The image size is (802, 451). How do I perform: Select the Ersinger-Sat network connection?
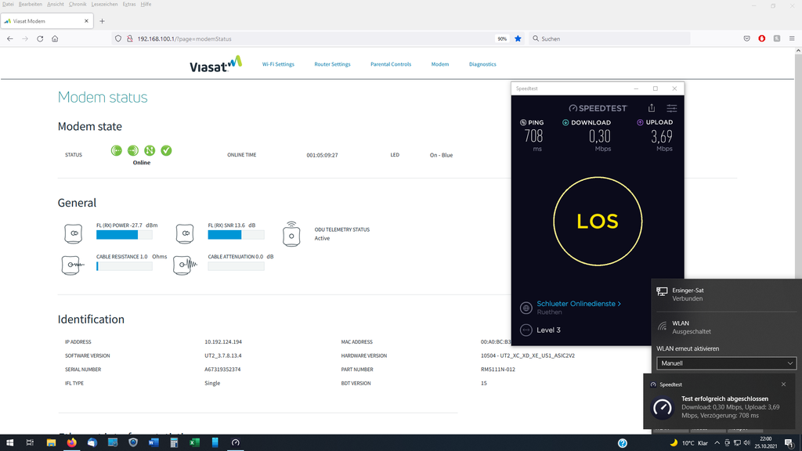726,294
